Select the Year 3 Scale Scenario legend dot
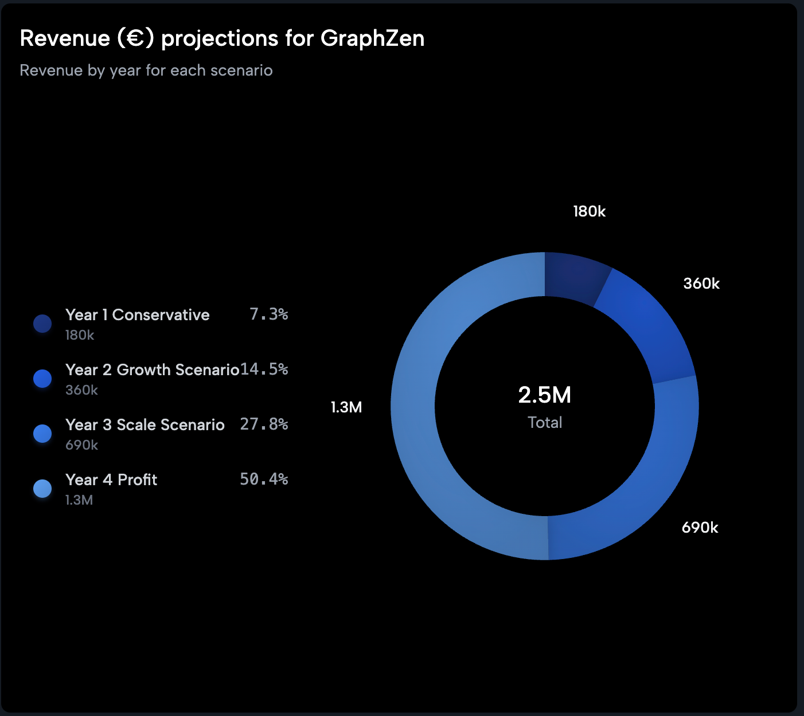The width and height of the screenshot is (804, 716). (x=42, y=434)
